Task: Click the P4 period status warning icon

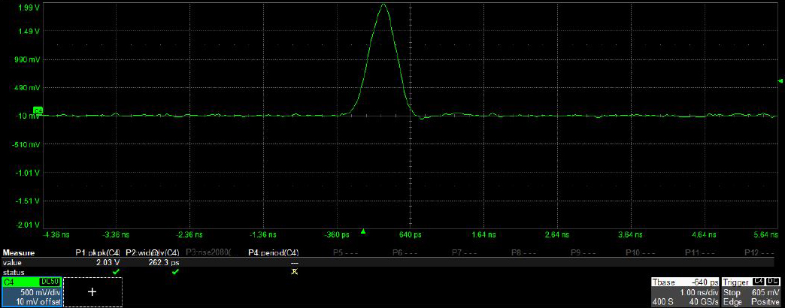Action: click(294, 272)
